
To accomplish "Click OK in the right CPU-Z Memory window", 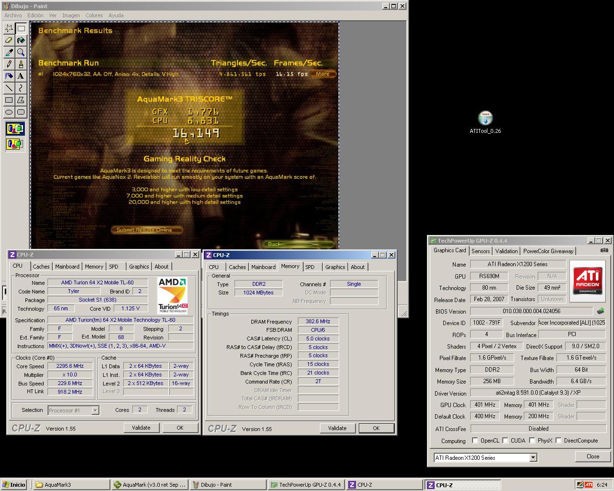I will tap(376, 428).
